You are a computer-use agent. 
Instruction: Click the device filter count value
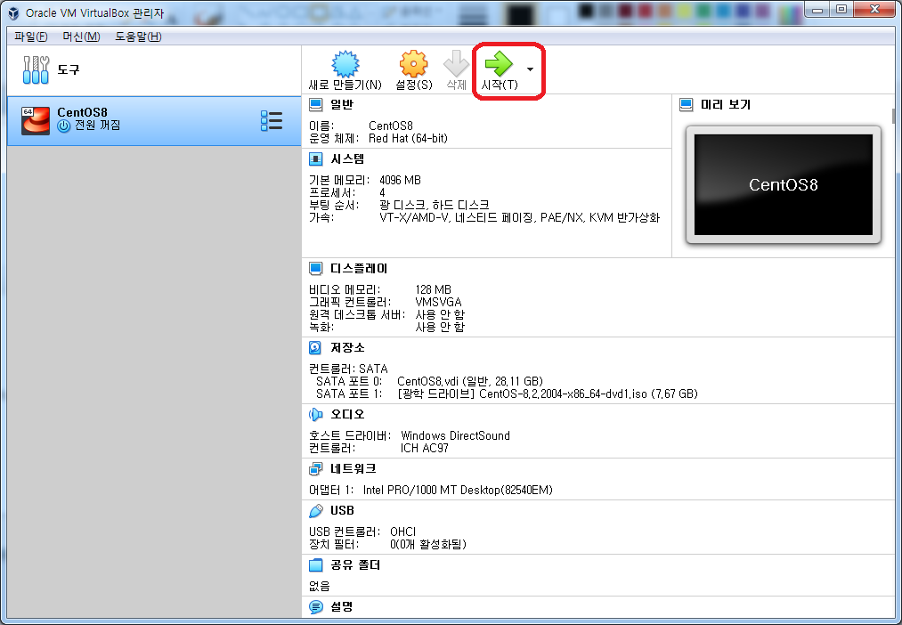[428, 544]
